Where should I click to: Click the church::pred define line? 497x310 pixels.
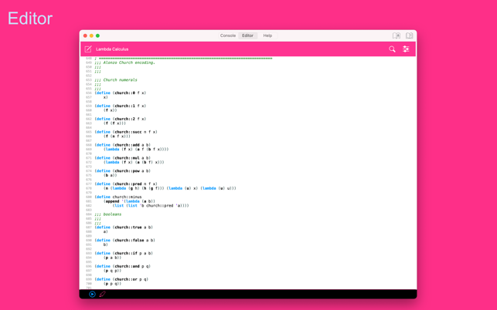pos(124,184)
